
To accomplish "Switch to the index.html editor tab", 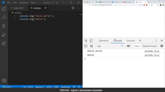I will pos(18,8).
